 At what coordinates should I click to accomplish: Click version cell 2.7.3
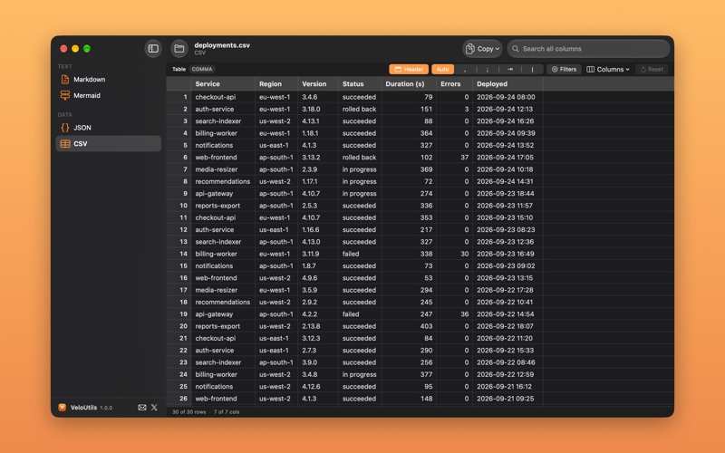tap(318, 351)
